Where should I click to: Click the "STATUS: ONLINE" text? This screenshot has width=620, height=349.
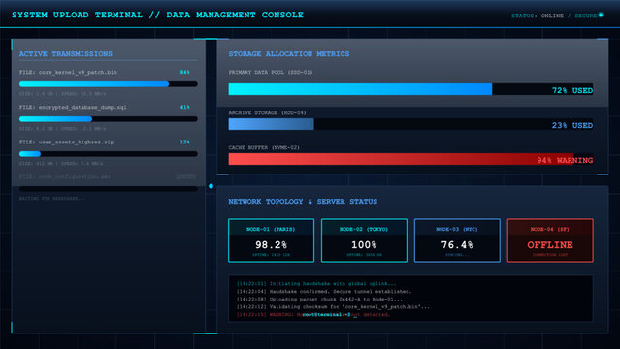[538, 16]
